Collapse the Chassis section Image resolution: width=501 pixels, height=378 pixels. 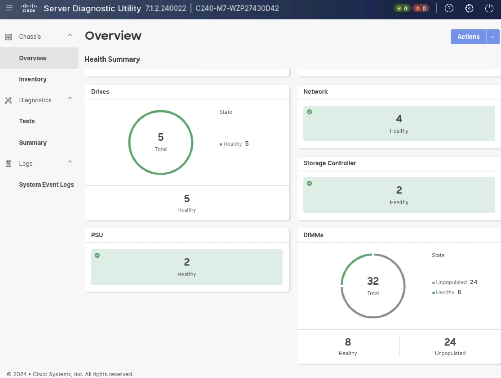pyautogui.click(x=70, y=35)
